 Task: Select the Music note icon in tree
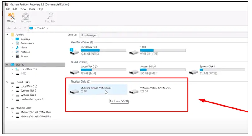[x=17, y=48]
